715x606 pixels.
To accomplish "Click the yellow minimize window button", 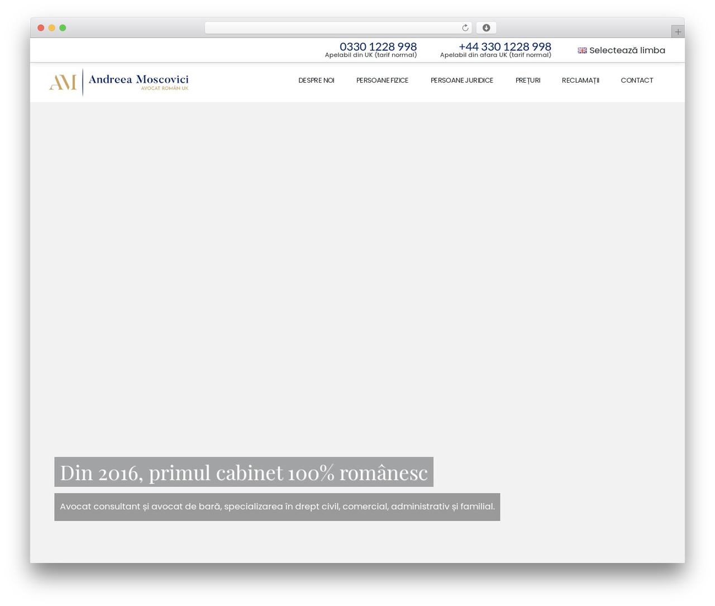I will 52,28.
